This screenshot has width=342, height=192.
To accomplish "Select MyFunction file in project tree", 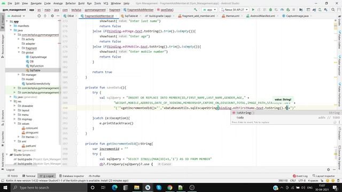I will (x=35, y=66).
